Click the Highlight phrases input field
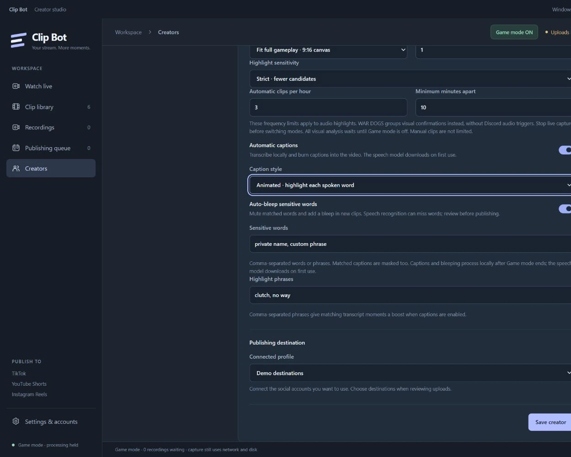The width and height of the screenshot is (571, 457). (x=410, y=295)
